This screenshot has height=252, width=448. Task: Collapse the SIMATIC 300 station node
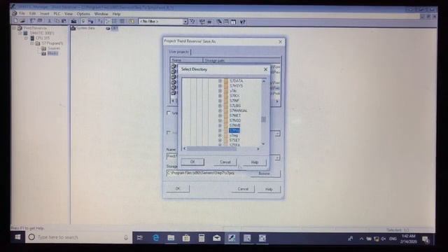coord(20,33)
